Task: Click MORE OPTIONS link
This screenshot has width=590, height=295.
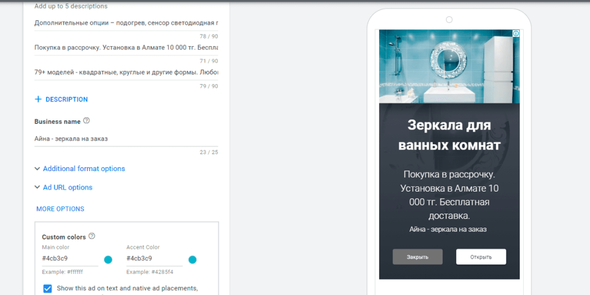Action: [60, 209]
